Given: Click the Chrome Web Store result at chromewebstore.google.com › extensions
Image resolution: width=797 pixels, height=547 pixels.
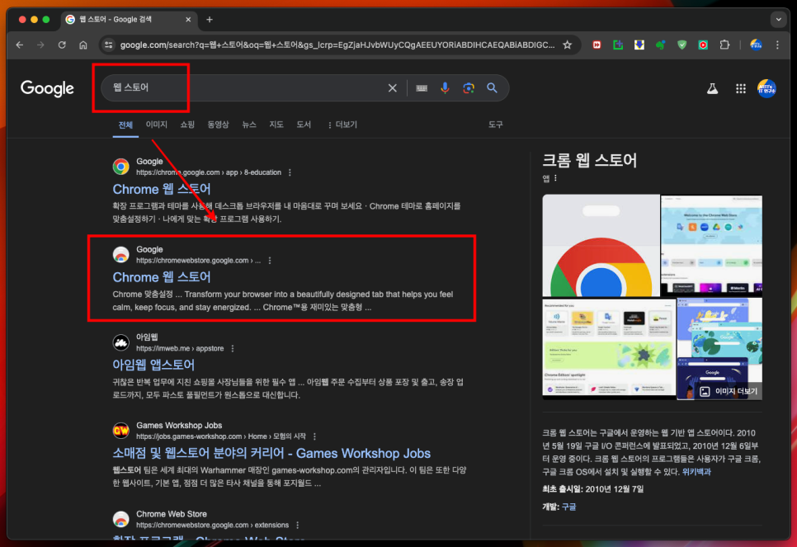Looking at the screenshot, I should pyautogui.click(x=209, y=539).
